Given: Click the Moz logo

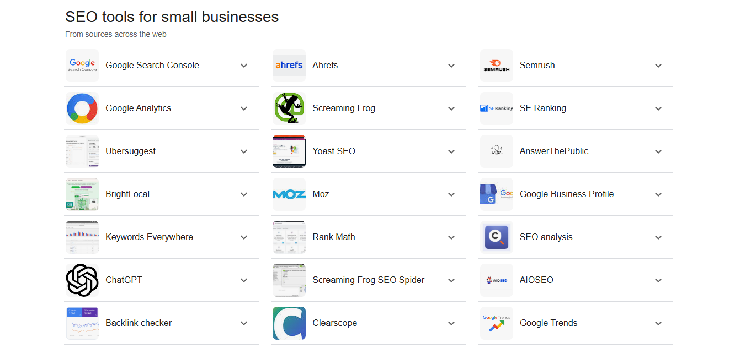Looking at the screenshot, I should (289, 194).
